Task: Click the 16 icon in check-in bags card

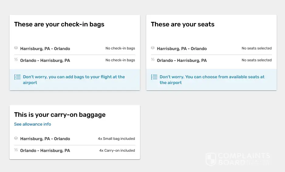Action: [x=16, y=60]
